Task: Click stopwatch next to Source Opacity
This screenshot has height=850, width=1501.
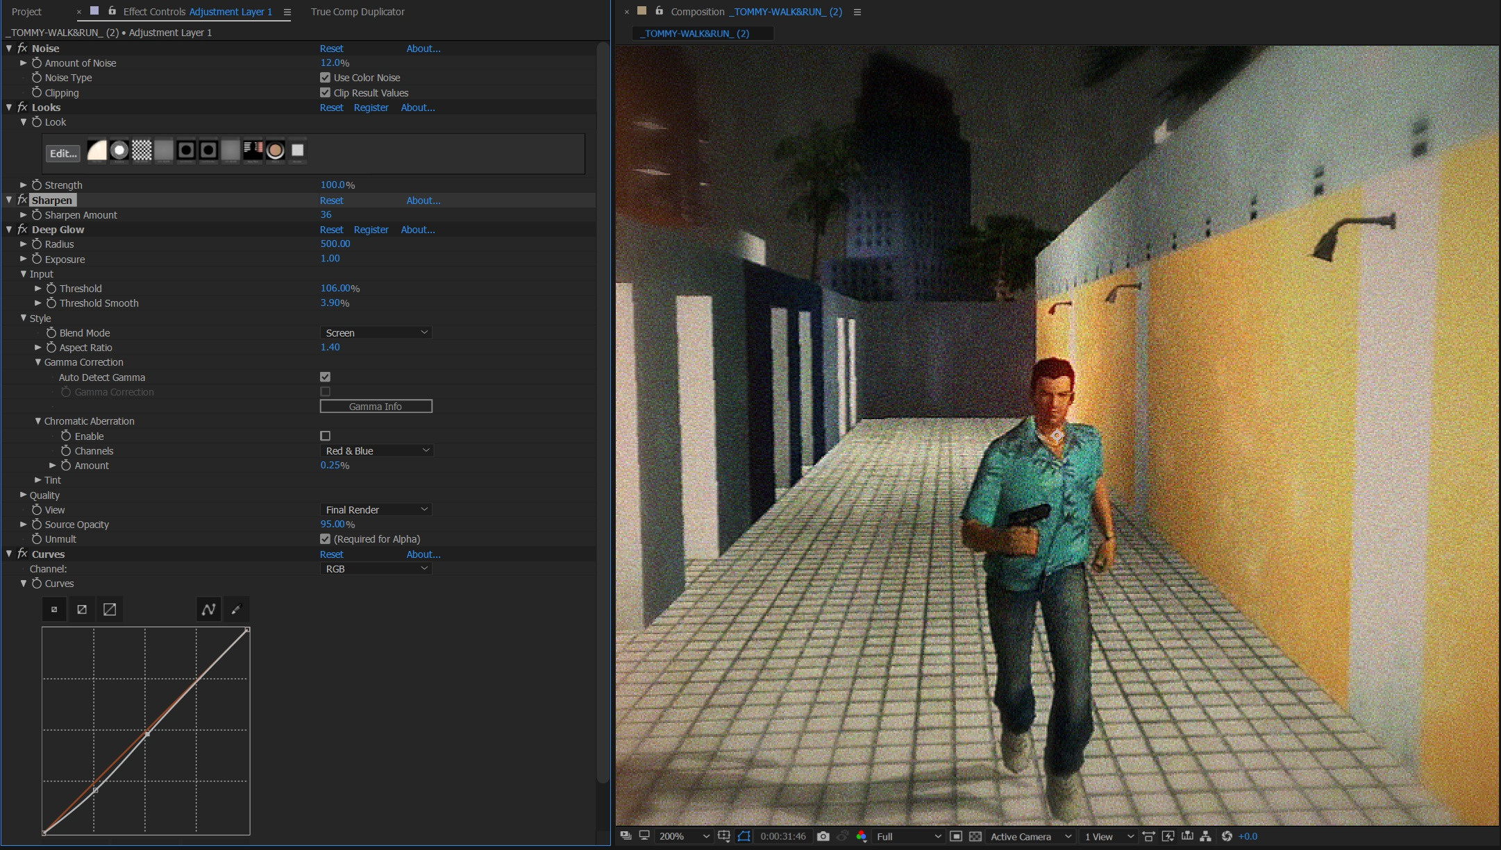Action: point(37,525)
